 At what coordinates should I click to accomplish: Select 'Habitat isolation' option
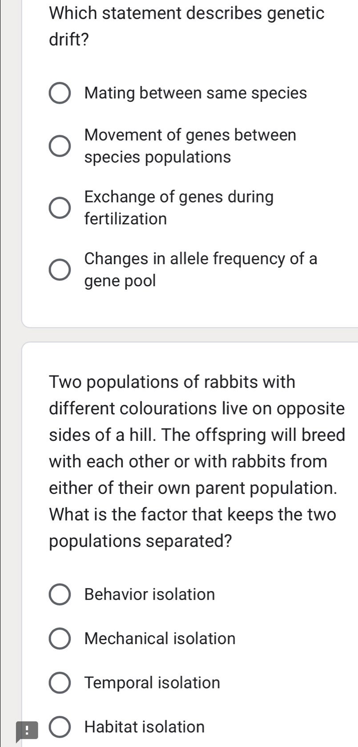60,726
